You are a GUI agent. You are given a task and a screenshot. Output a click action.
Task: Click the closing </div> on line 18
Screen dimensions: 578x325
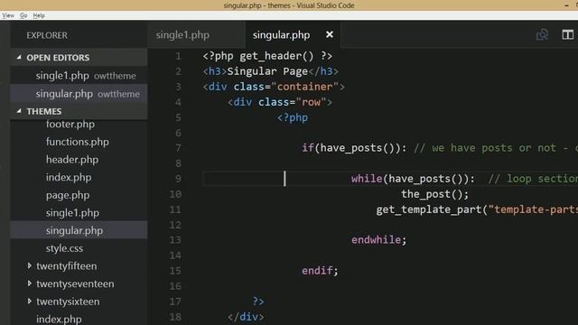[246, 317]
